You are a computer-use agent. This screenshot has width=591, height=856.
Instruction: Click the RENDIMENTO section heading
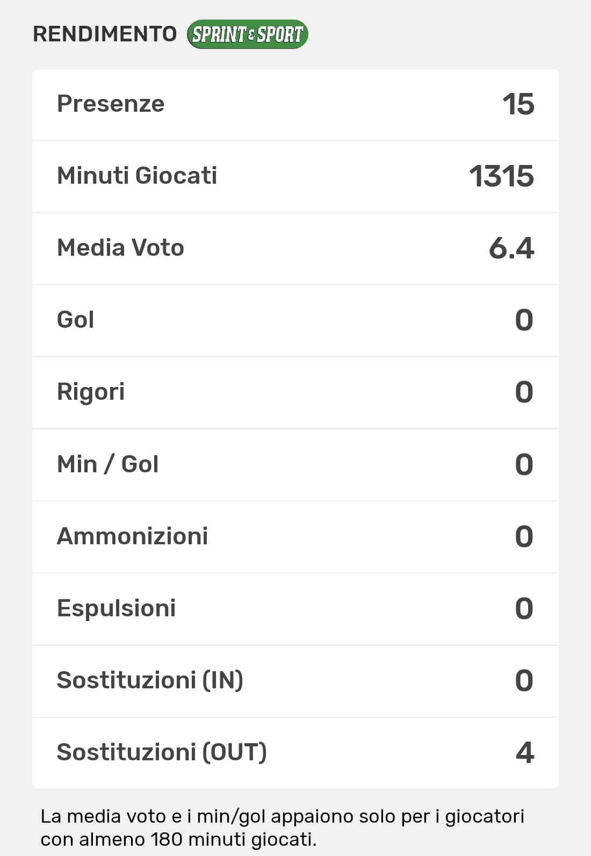tap(105, 34)
